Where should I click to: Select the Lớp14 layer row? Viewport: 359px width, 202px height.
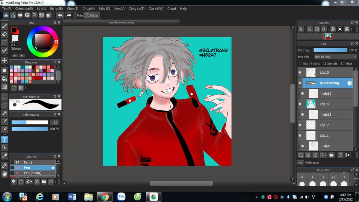pos(325,104)
